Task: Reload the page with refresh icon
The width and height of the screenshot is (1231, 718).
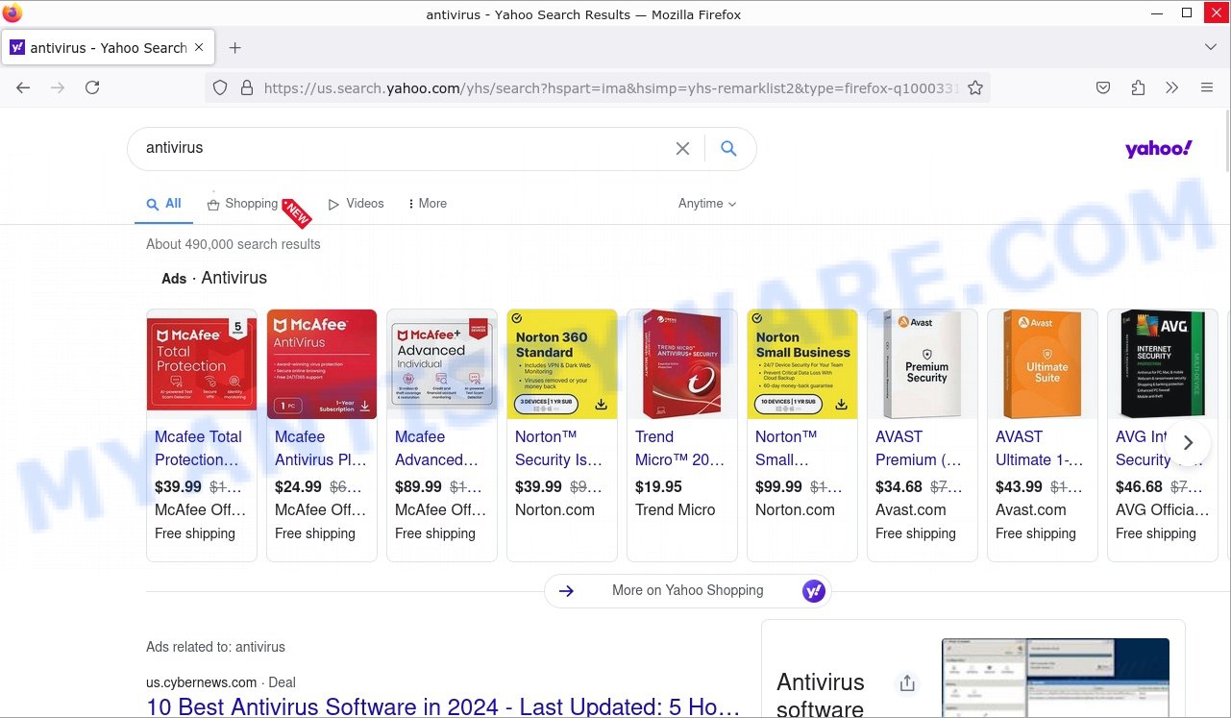Action: point(92,87)
